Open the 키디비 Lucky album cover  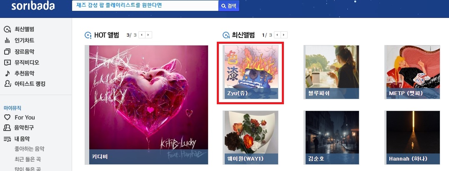pos(148,105)
